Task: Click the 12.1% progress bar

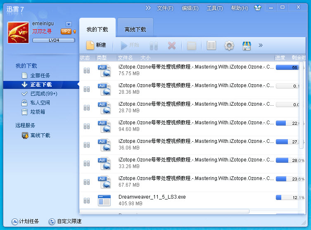Action: 290,197
